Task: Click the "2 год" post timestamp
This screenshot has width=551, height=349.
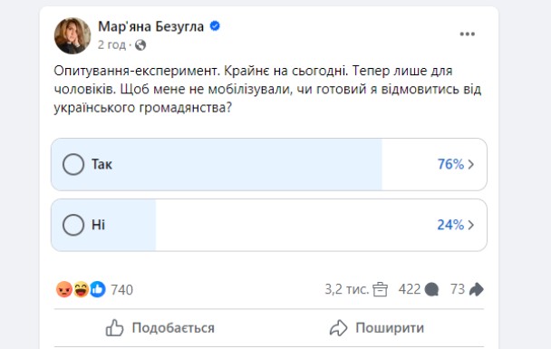Action: click(111, 45)
